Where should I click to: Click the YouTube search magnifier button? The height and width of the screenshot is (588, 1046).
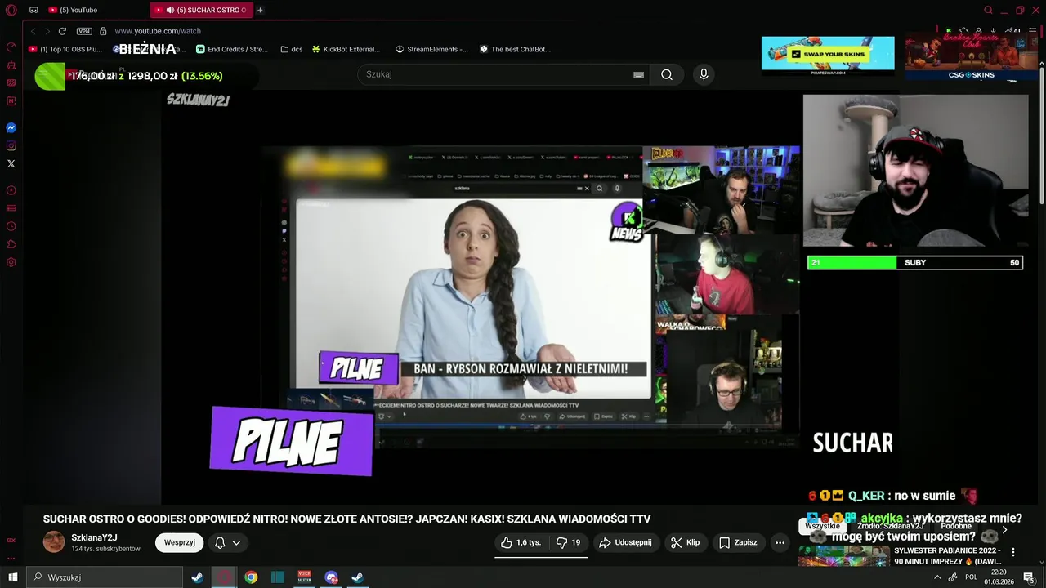pos(667,74)
